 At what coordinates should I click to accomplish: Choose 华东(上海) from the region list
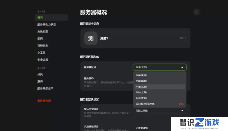[x=160, y=92]
